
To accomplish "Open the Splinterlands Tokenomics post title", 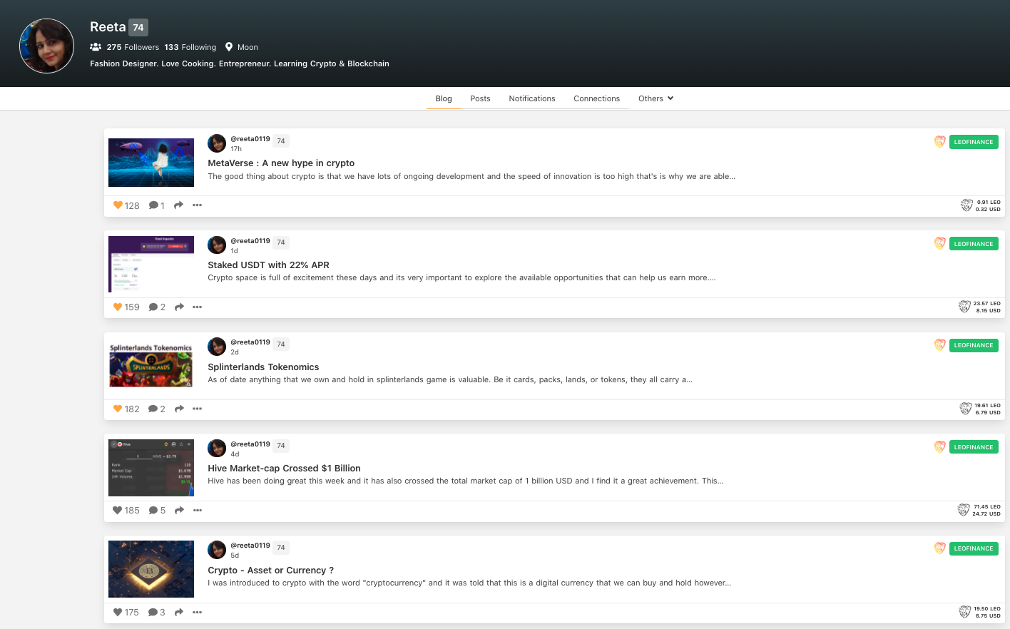I will coord(263,367).
